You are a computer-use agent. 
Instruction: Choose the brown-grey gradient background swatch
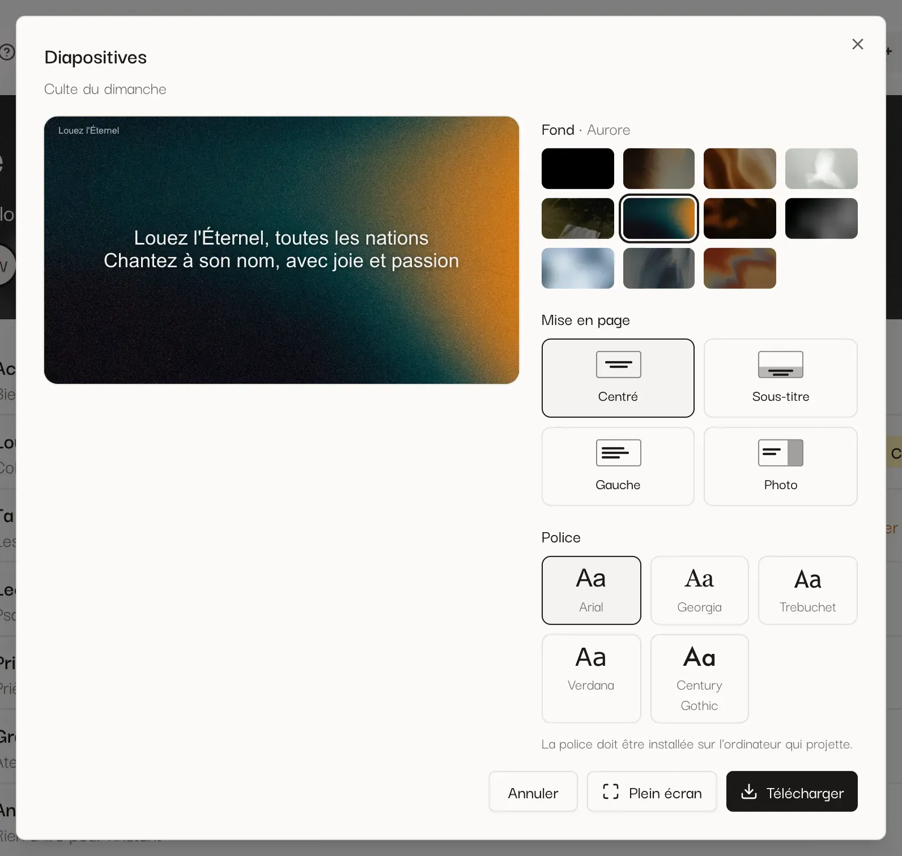coord(658,169)
